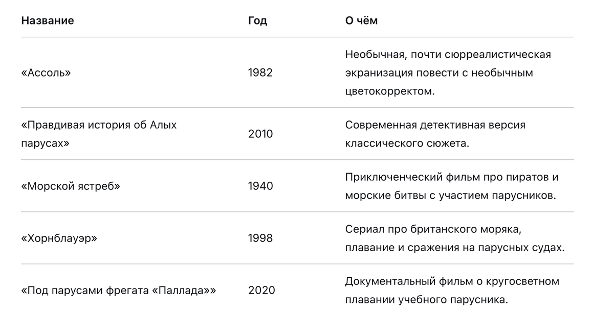Click the year 1998 cell

pos(260,238)
